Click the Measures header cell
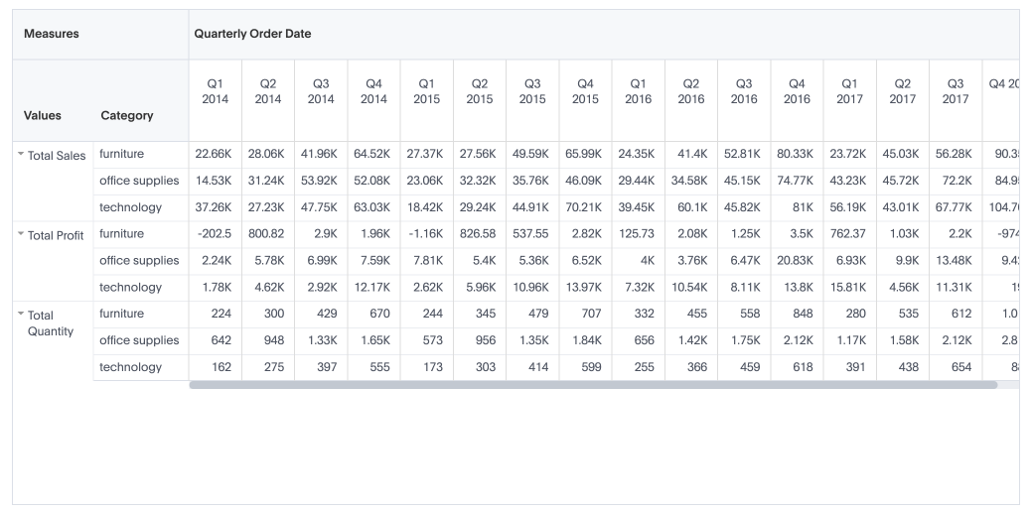 coord(45,34)
